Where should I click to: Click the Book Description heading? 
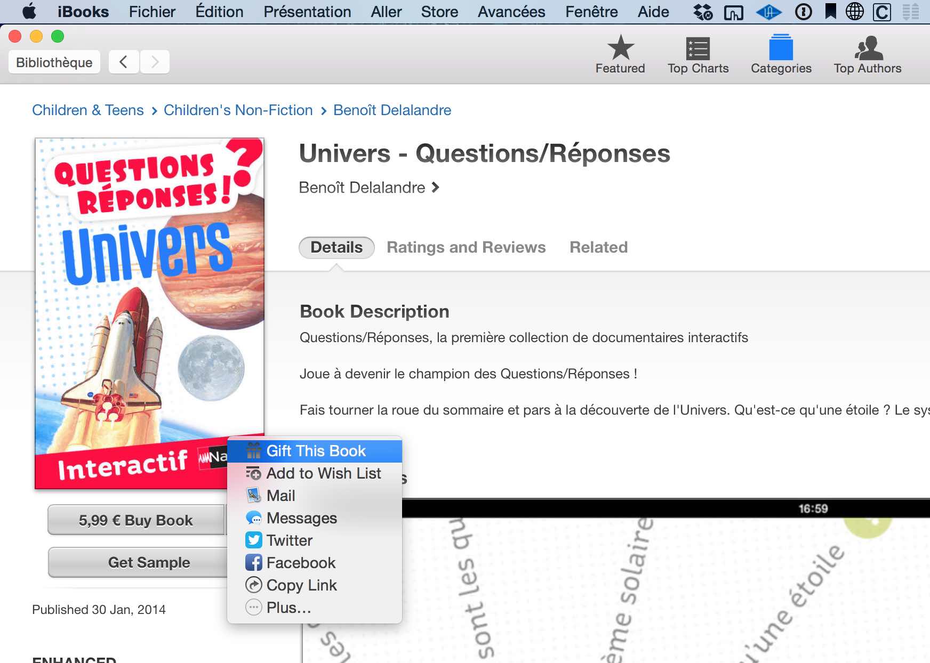[374, 311]
